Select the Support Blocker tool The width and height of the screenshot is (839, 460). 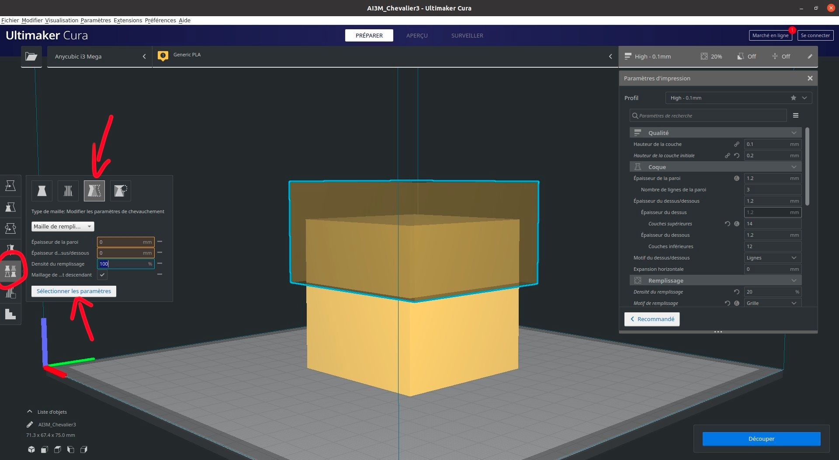[10, 293]
